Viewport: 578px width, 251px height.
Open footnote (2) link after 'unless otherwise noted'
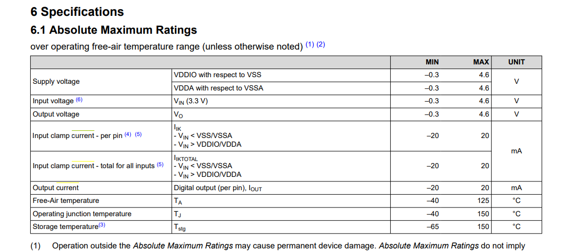(321, 45)
